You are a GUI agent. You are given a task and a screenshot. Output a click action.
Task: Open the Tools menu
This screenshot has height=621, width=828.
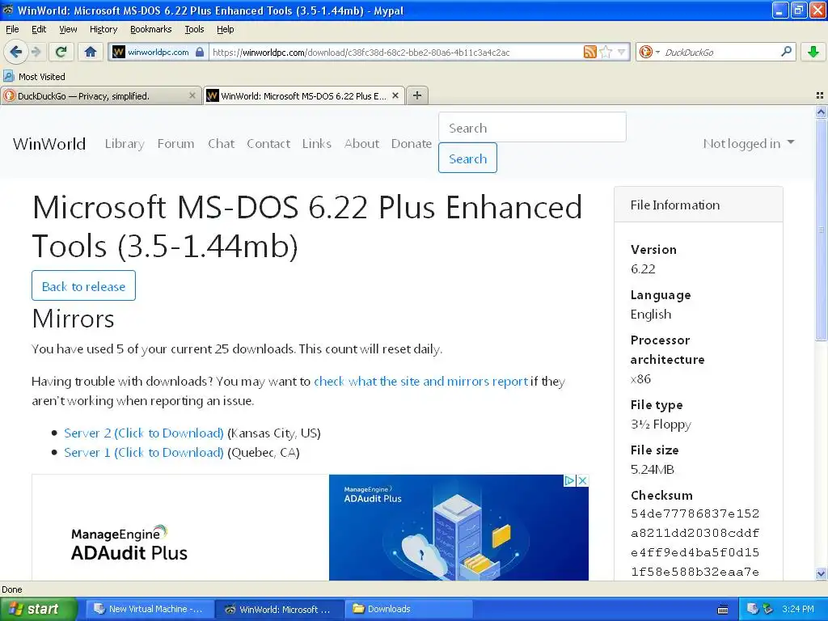194,29
